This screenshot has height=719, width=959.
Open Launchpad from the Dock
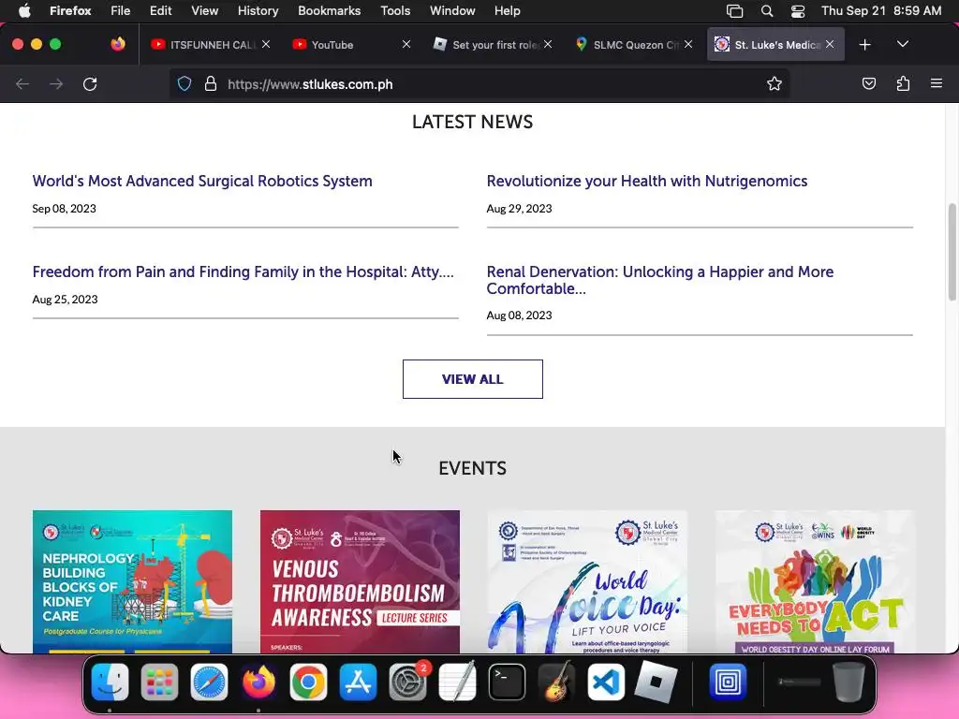pos(159,682)
